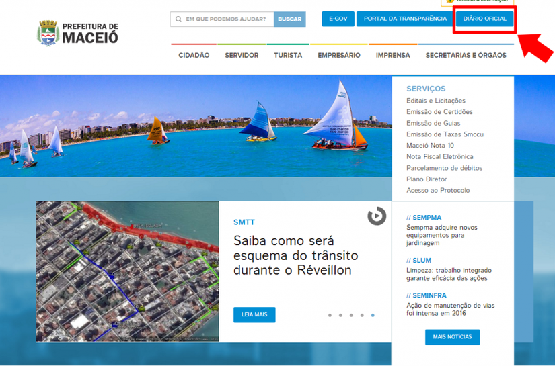555x366 pixels.
Task: Select the CIDADÃO menu item
Action: pyautogui.click(x=194, y=55)
